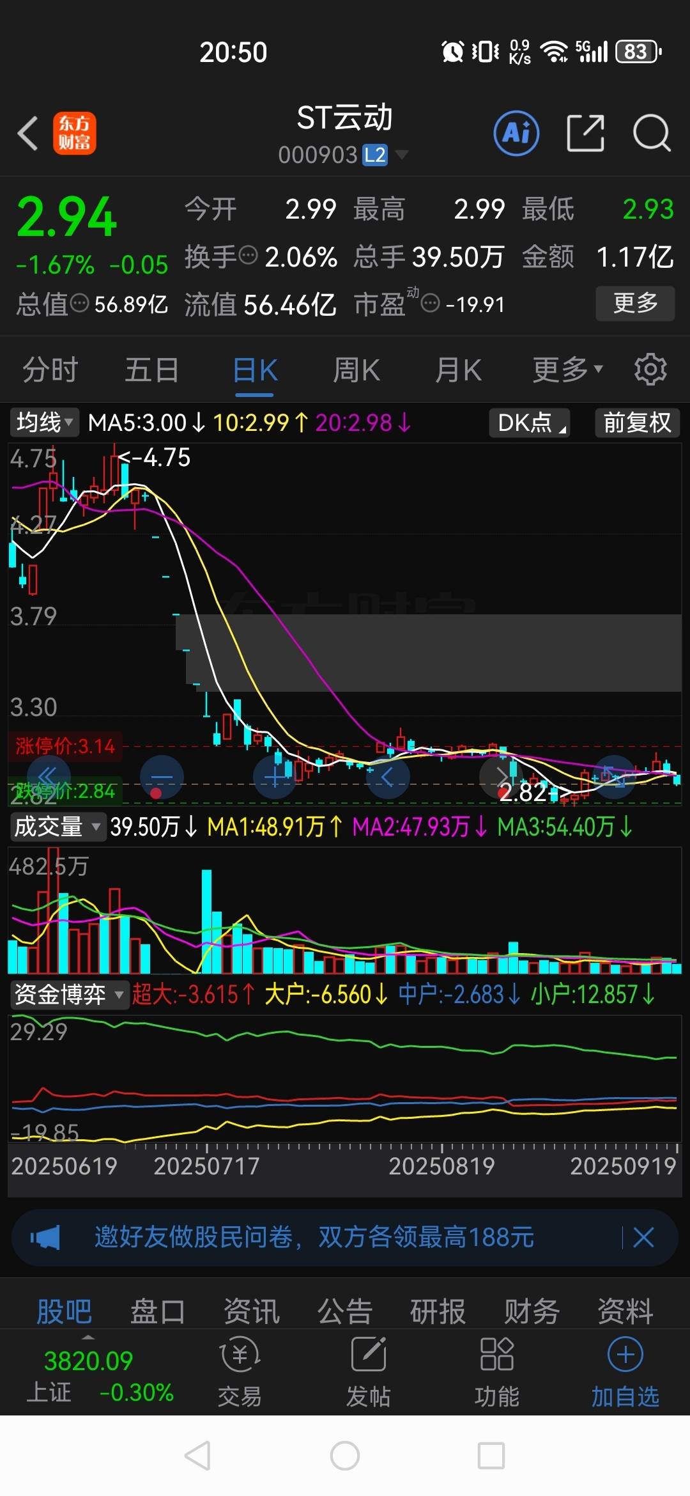Open the search magnifier icon

click(x=651, y=133)
